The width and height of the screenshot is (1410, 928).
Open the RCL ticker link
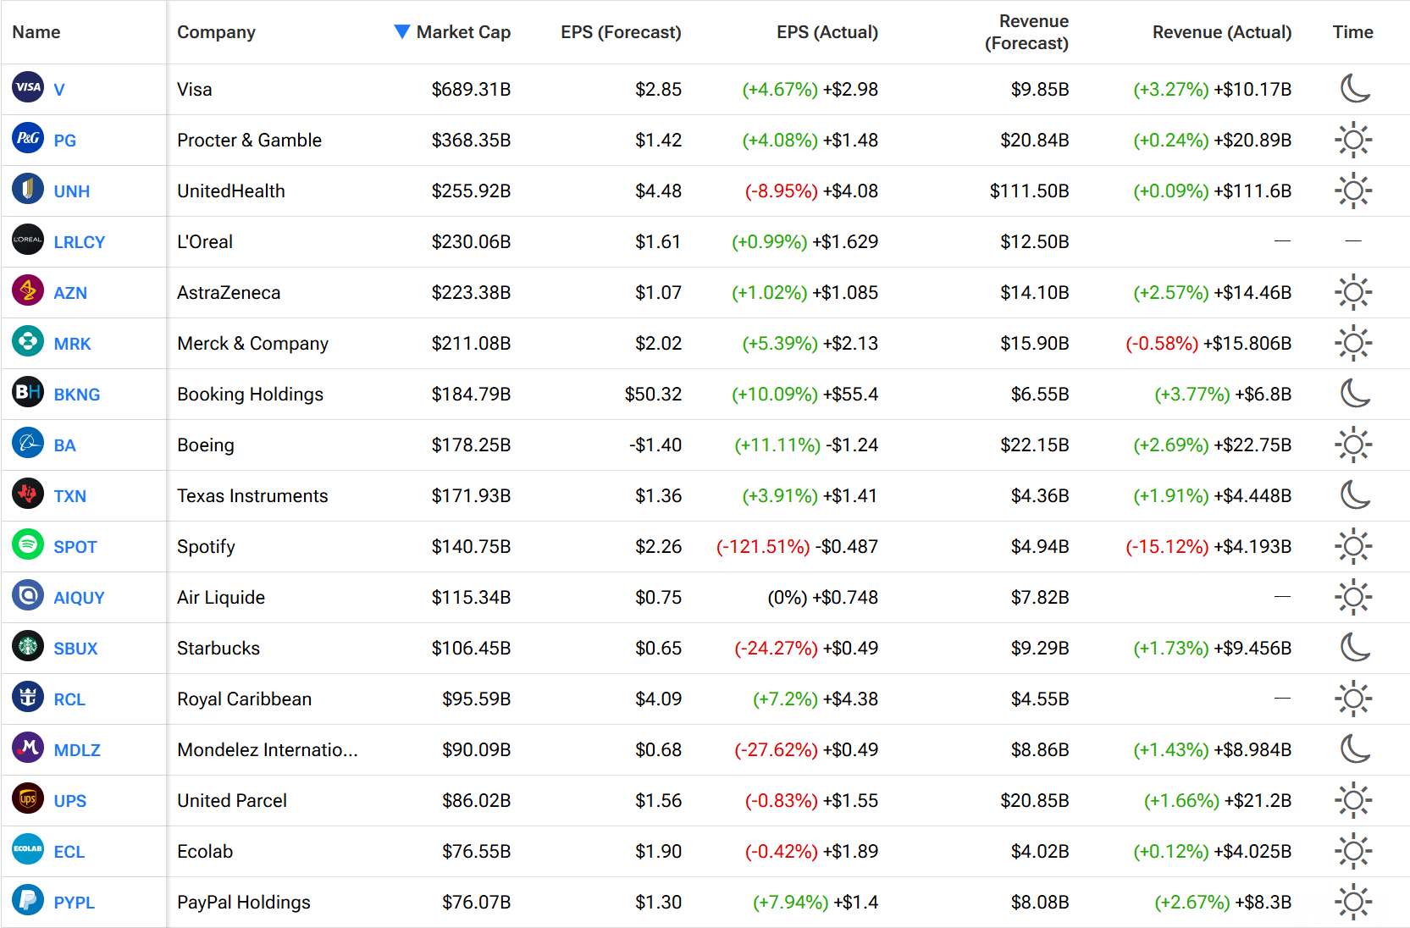click(x=69, y=699)
